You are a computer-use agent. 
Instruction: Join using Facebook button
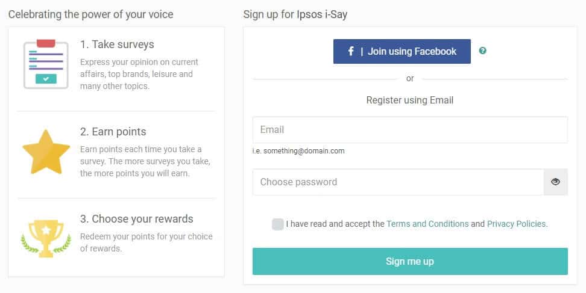pos(402,52)
